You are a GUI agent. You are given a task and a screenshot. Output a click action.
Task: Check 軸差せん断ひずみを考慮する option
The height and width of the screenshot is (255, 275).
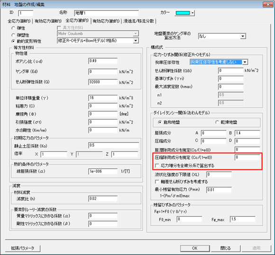pos(157,182)
